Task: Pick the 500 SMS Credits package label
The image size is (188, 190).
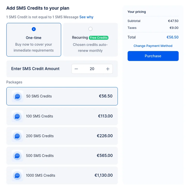Action: coord(40,156)
